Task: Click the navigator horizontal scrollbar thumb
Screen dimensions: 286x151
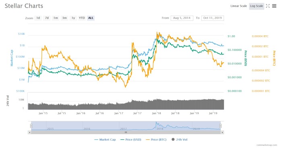Action: [x=126, y=133]
